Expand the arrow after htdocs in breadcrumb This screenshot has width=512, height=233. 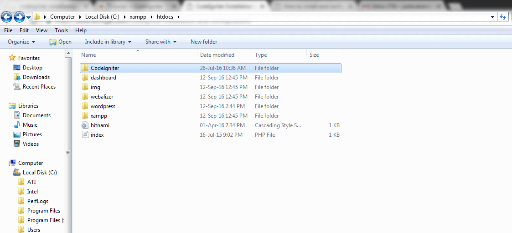pos(178,17)
